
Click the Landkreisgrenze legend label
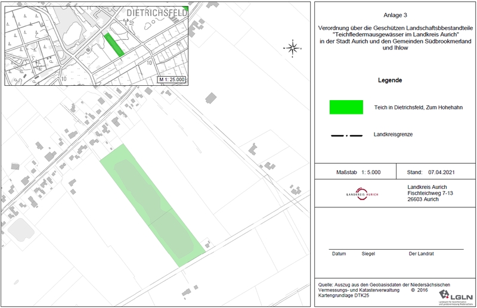tap(393, 135)
